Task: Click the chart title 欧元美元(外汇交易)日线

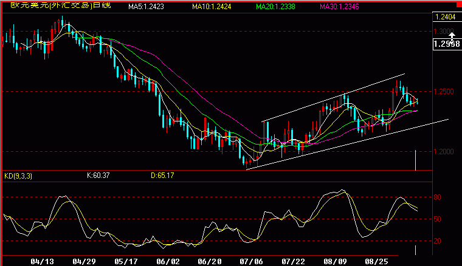Action: pos(61,5)
